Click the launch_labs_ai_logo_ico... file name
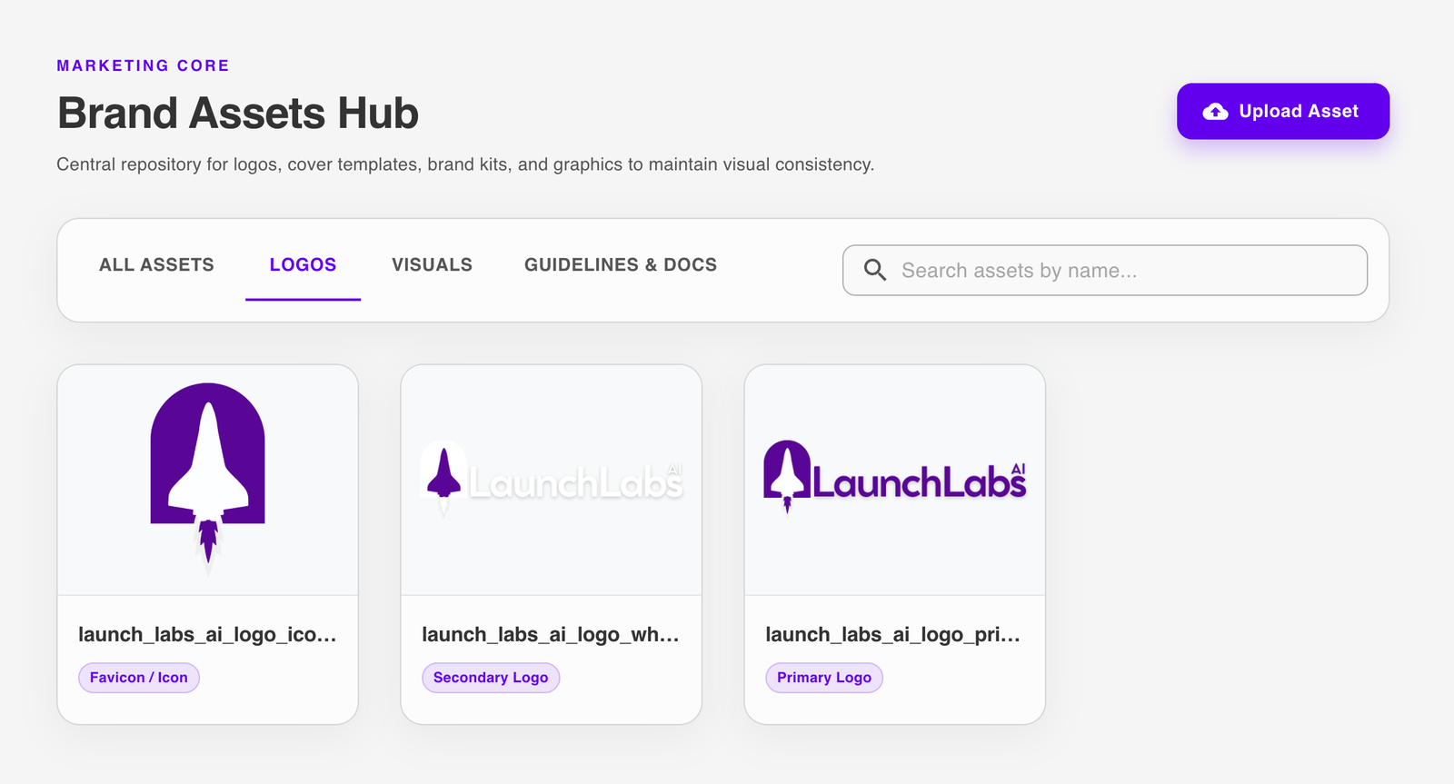1454x784 pixels. point(207,634)
